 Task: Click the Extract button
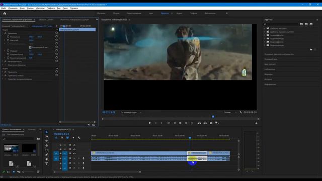(x=205, y=123)
